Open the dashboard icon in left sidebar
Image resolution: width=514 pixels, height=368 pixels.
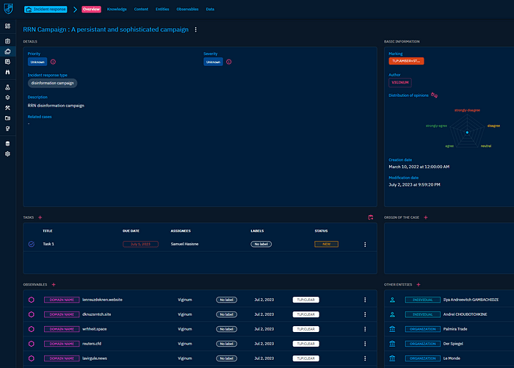tap(7, 26)
